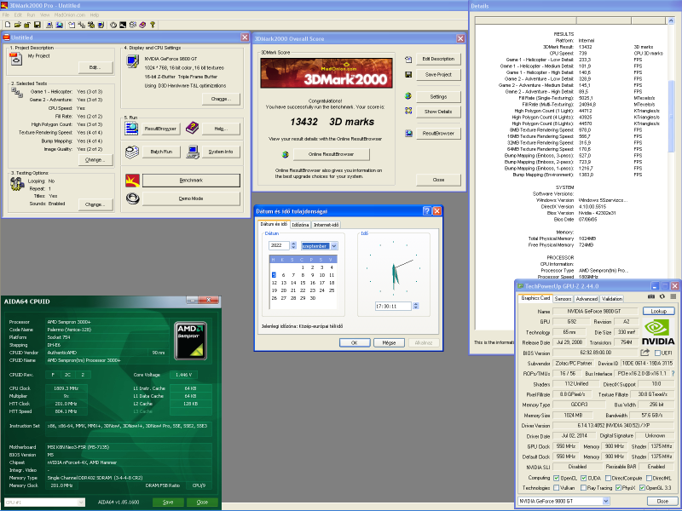Toggle the OpenGL 3.3 checkbox
The image size is (682, 511).
(642, 487)
